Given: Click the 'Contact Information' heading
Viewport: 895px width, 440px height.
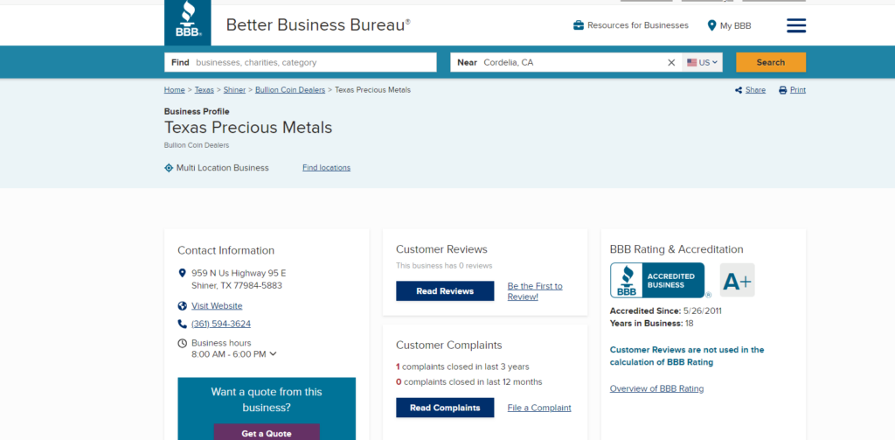Looking at the screenshot, I should click(226, 250).
